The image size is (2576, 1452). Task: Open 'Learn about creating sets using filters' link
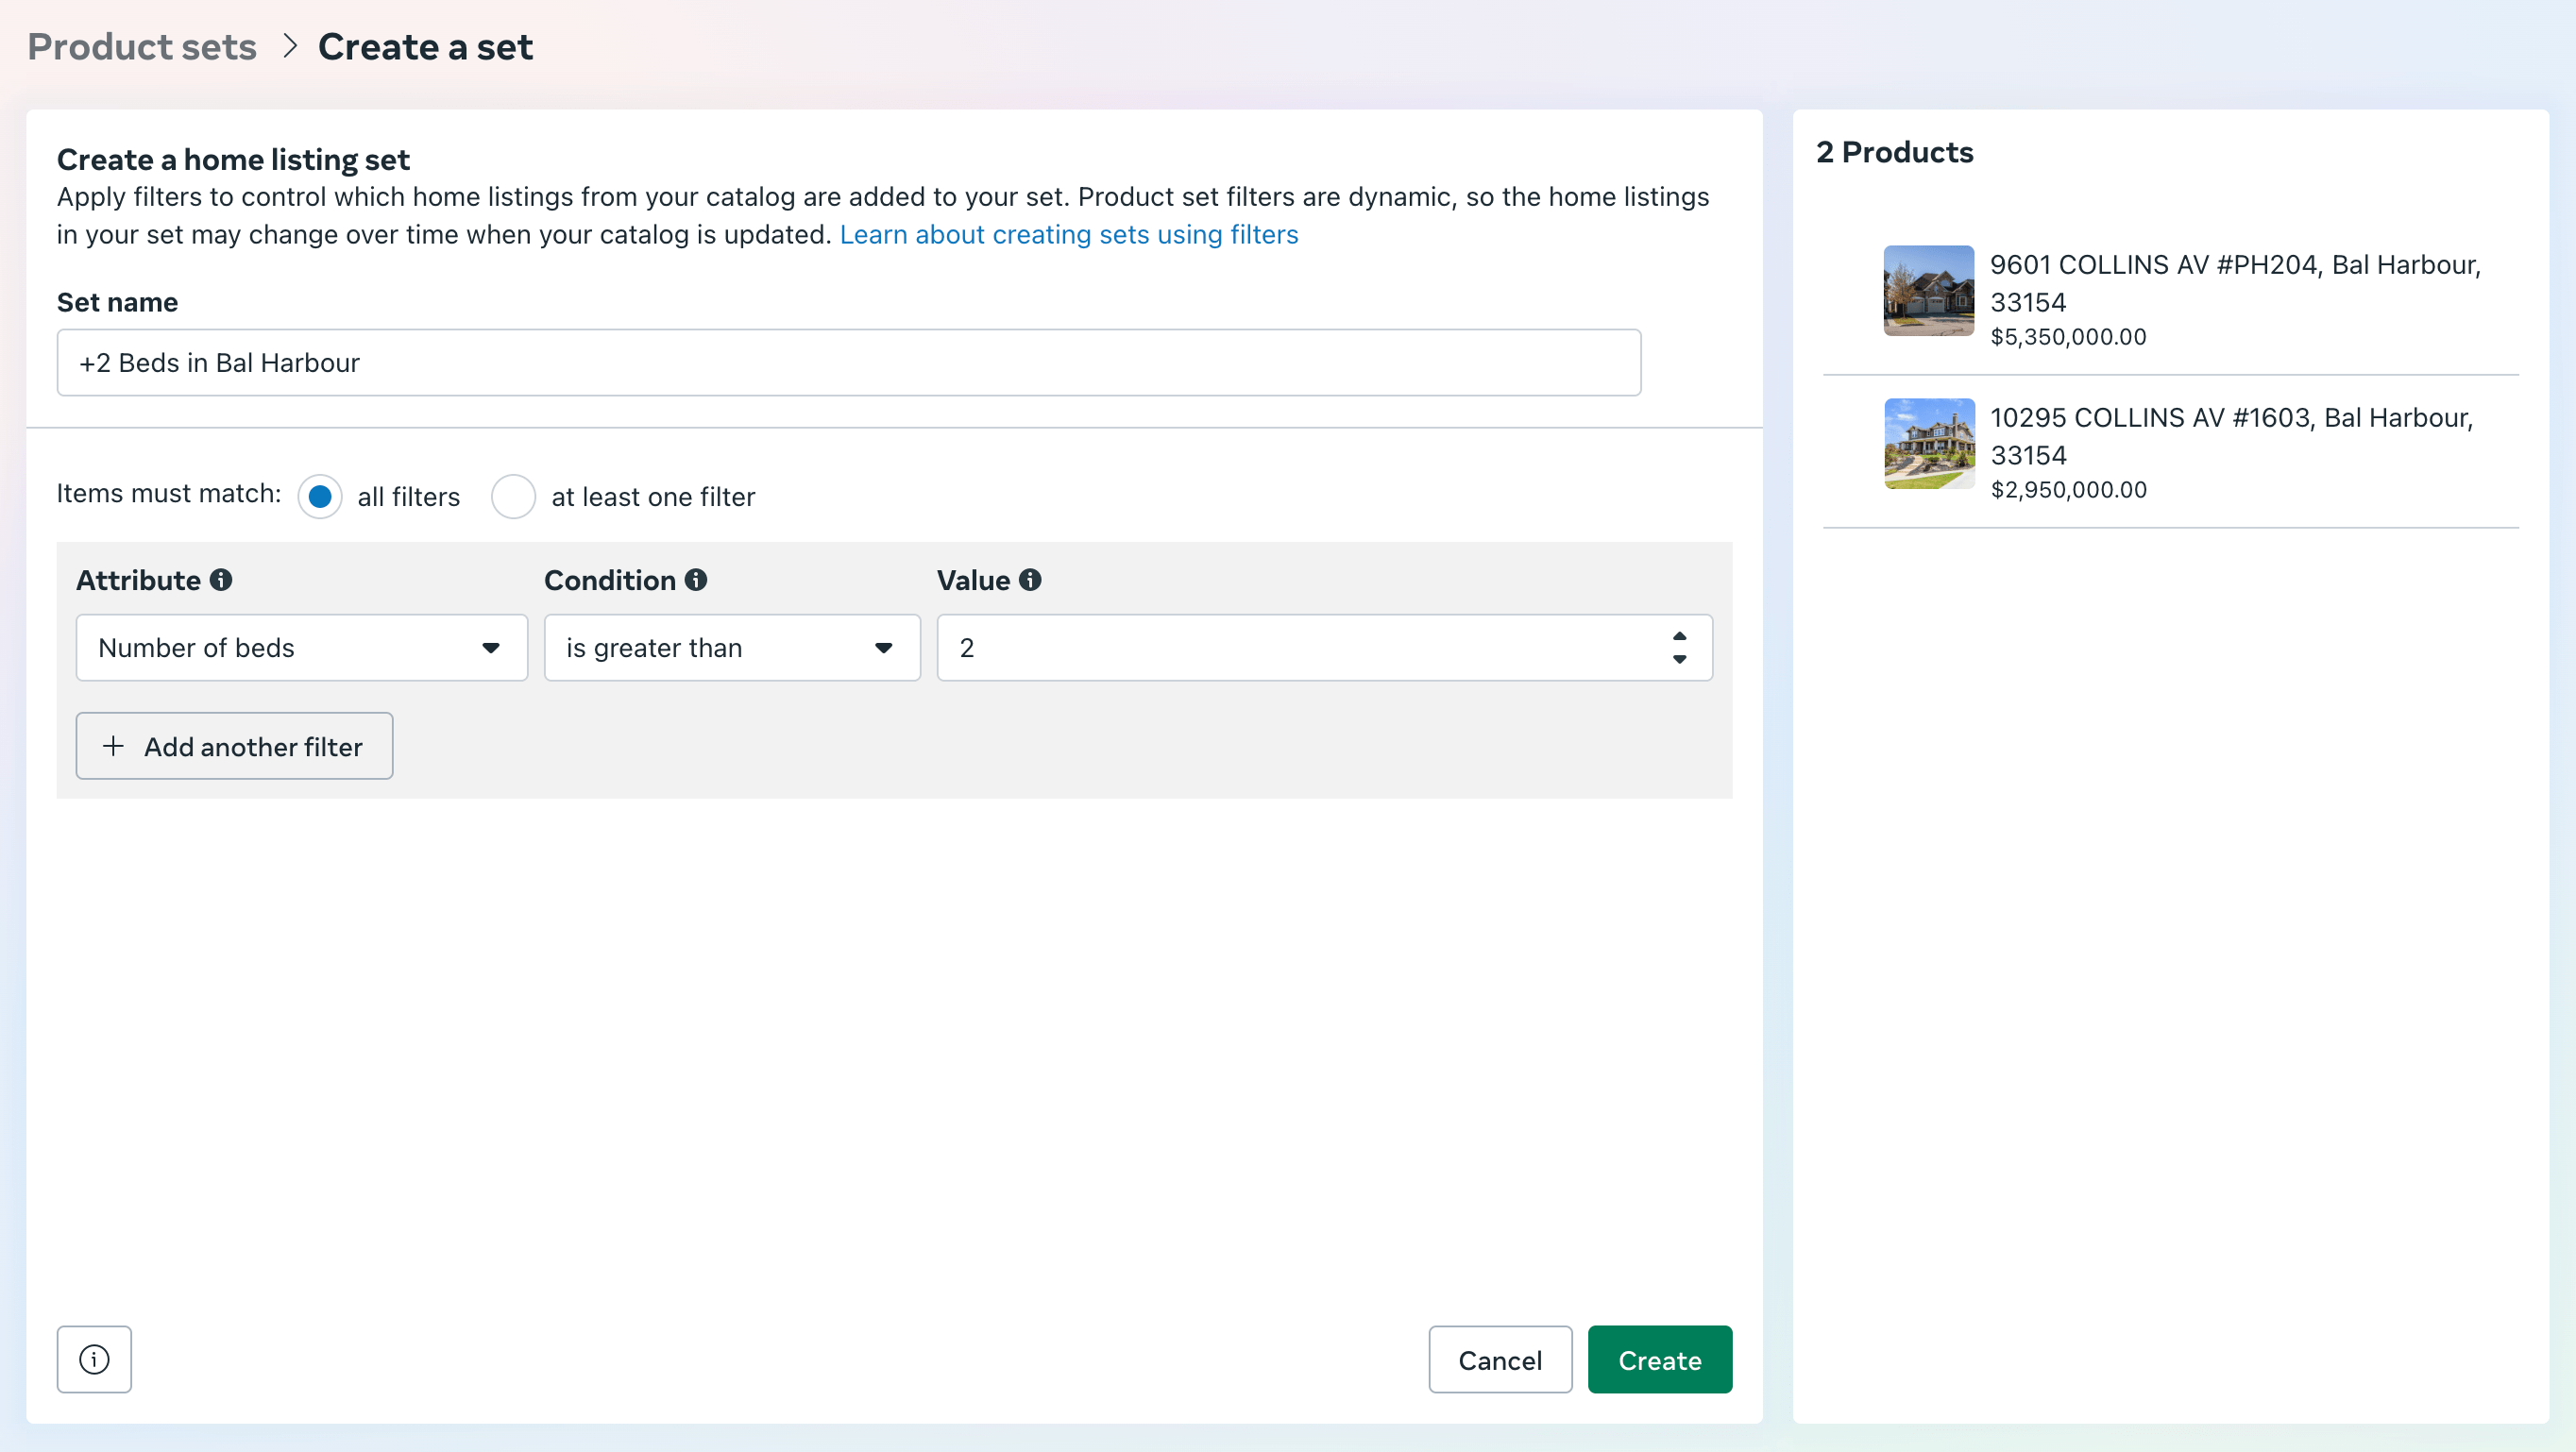click(1069, 234)
